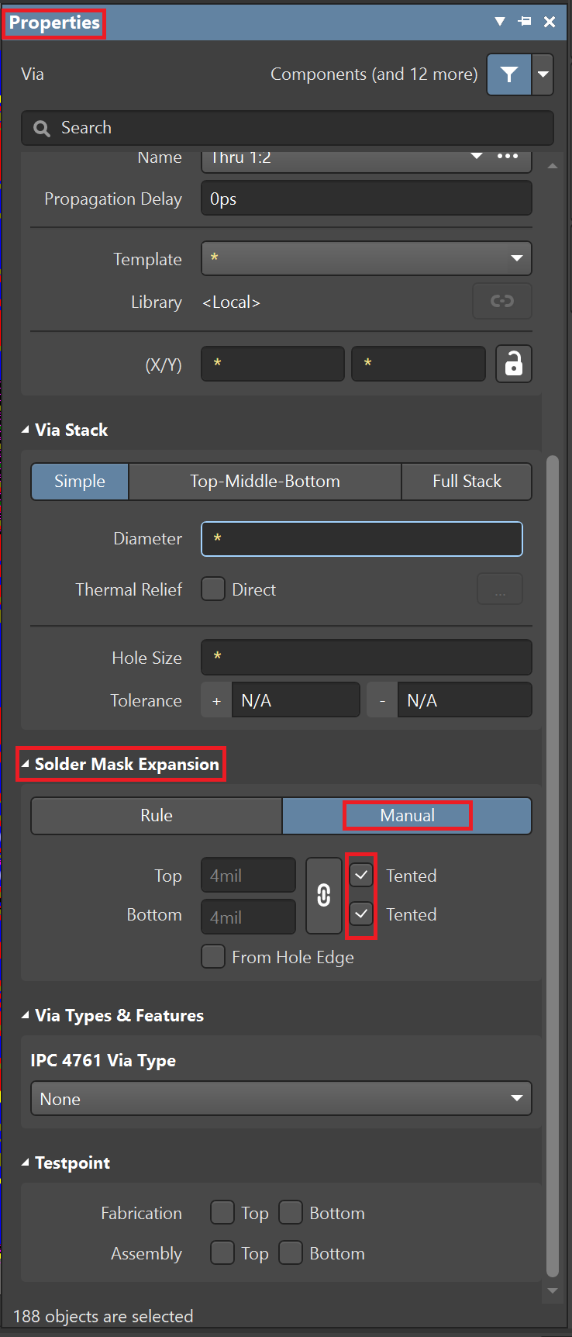Pin the Properties panel
Screen dimensions: 572x1337
click(525, 22)
